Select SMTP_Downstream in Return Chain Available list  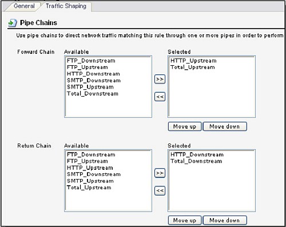(x=94, y=174)
